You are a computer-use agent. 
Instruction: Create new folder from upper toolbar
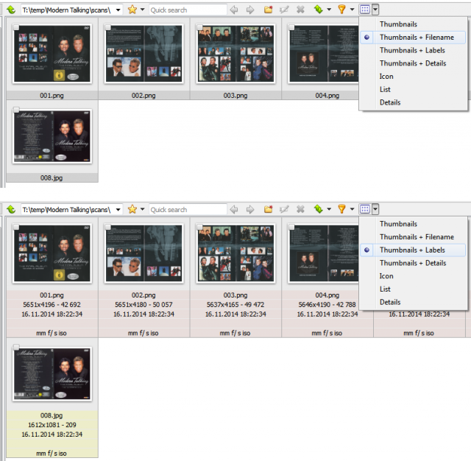point(268,10)
